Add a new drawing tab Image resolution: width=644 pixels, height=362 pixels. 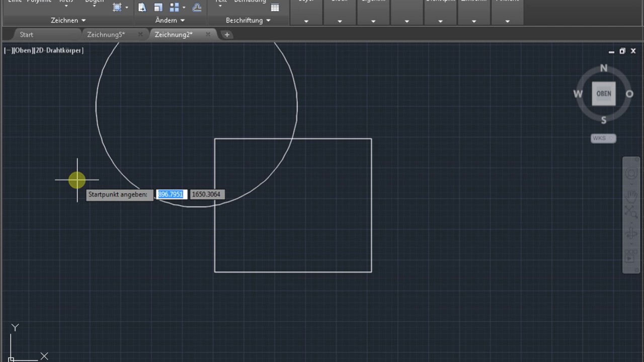(x=227, y=35)
